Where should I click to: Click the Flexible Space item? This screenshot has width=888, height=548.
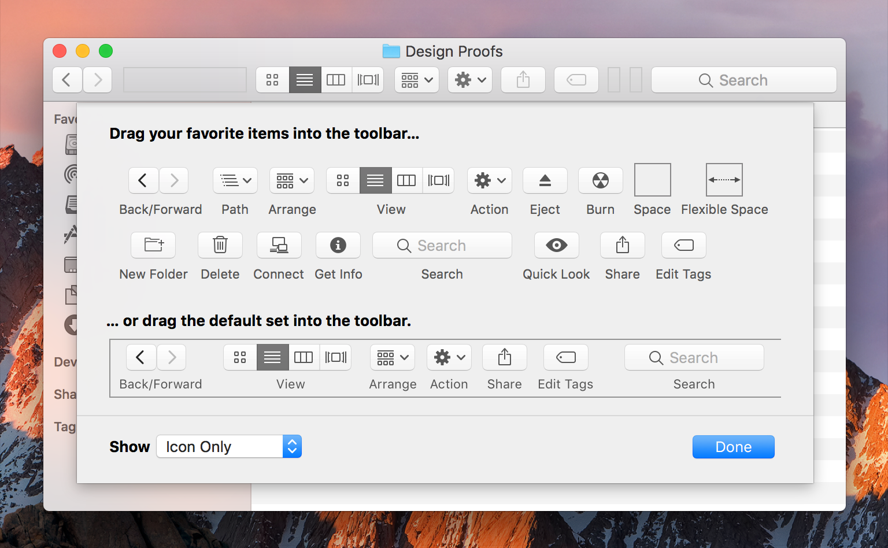[x=724, y=180]
